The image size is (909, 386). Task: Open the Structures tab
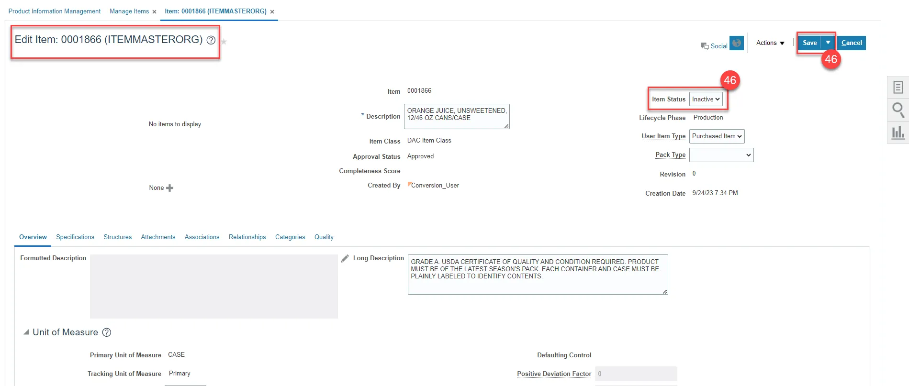point(118,237)
